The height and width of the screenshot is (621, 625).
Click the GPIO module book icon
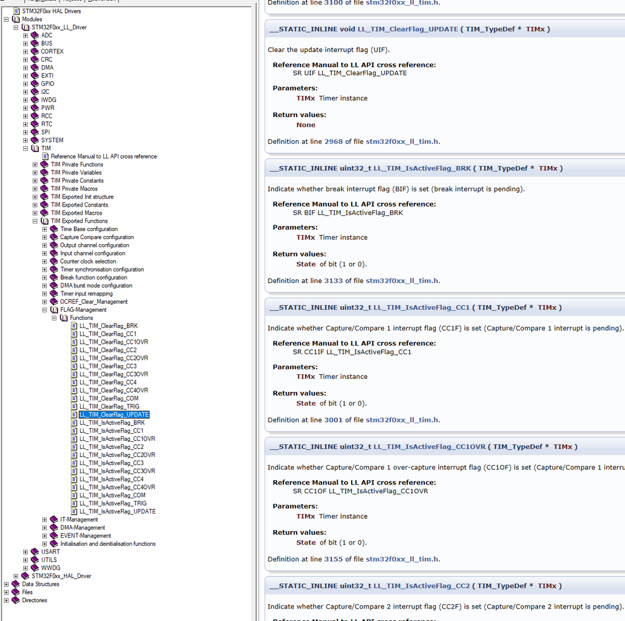(34, 84)
